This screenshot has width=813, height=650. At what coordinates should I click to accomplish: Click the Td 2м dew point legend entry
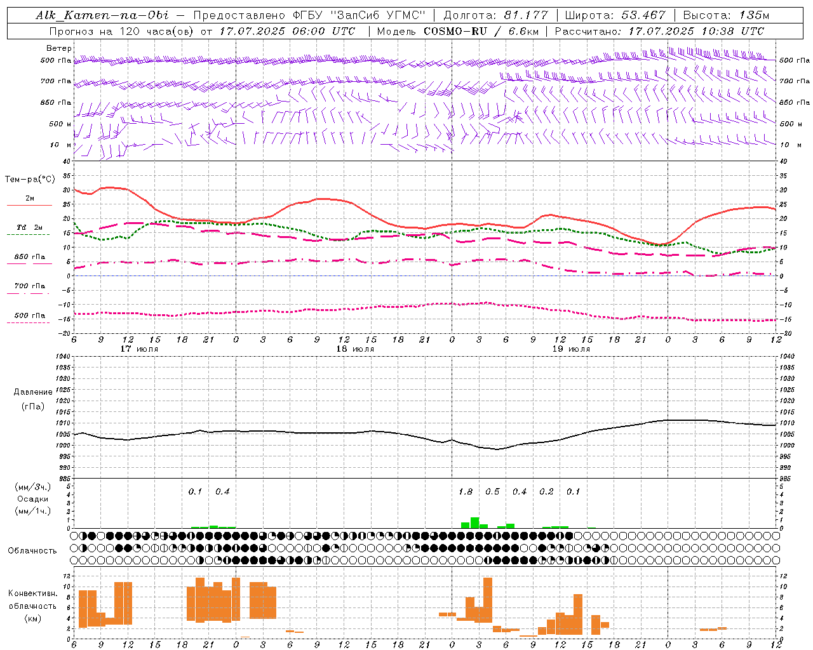pos(30,227)
